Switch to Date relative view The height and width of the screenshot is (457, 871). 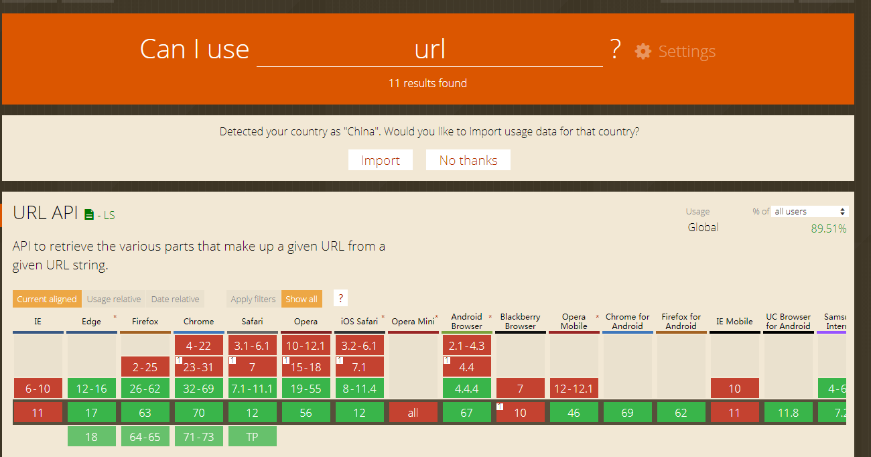click(175, 300)
